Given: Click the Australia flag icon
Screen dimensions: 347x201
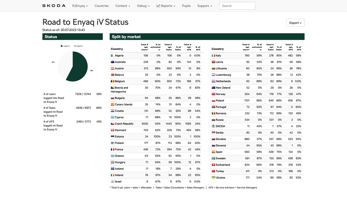Looking at the screenshot, I should 112,62.
